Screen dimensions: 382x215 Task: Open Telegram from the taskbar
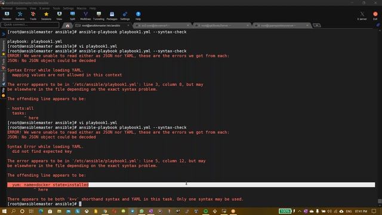point(133,211)
